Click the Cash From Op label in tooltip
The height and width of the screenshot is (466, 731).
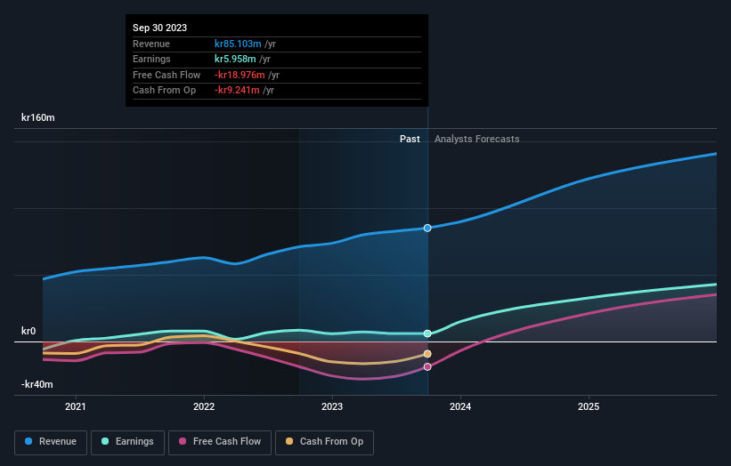tap(164, 91)
